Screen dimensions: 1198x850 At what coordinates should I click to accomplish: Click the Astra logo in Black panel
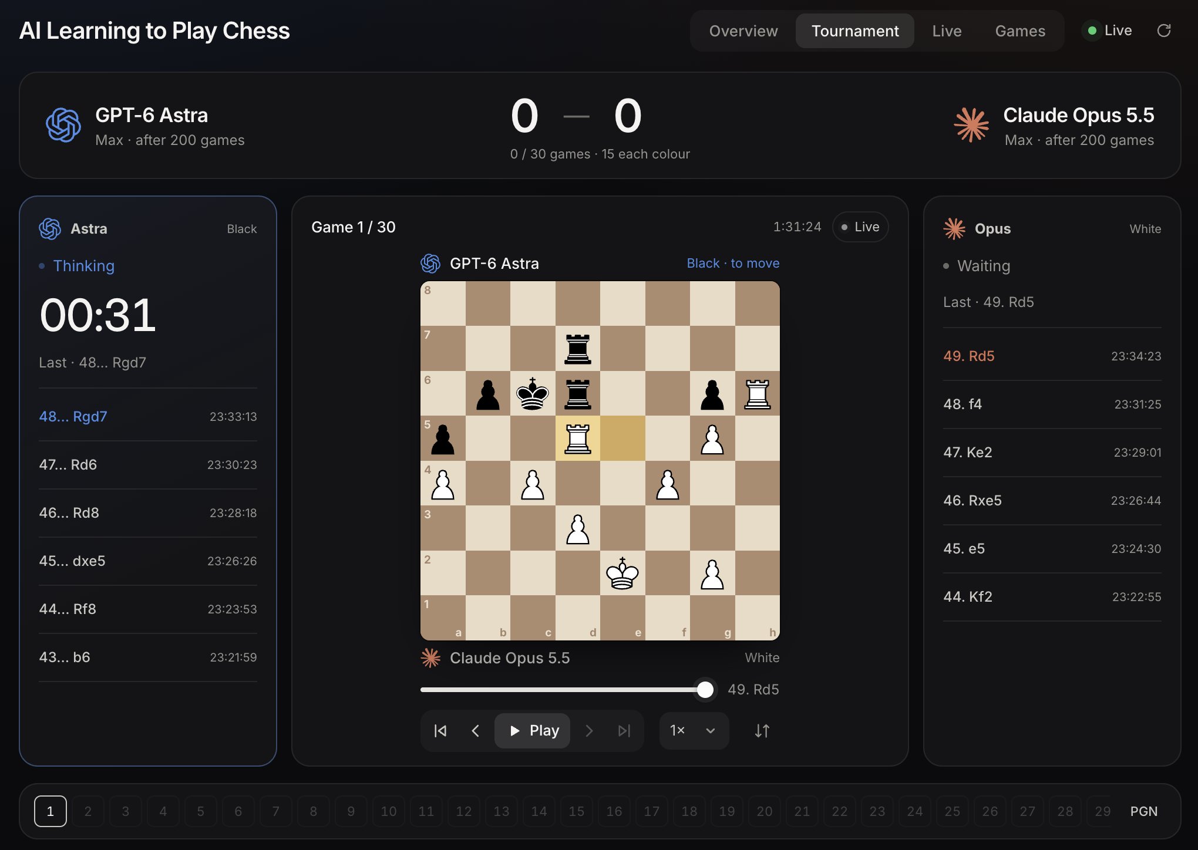click(x=50, y=229)
